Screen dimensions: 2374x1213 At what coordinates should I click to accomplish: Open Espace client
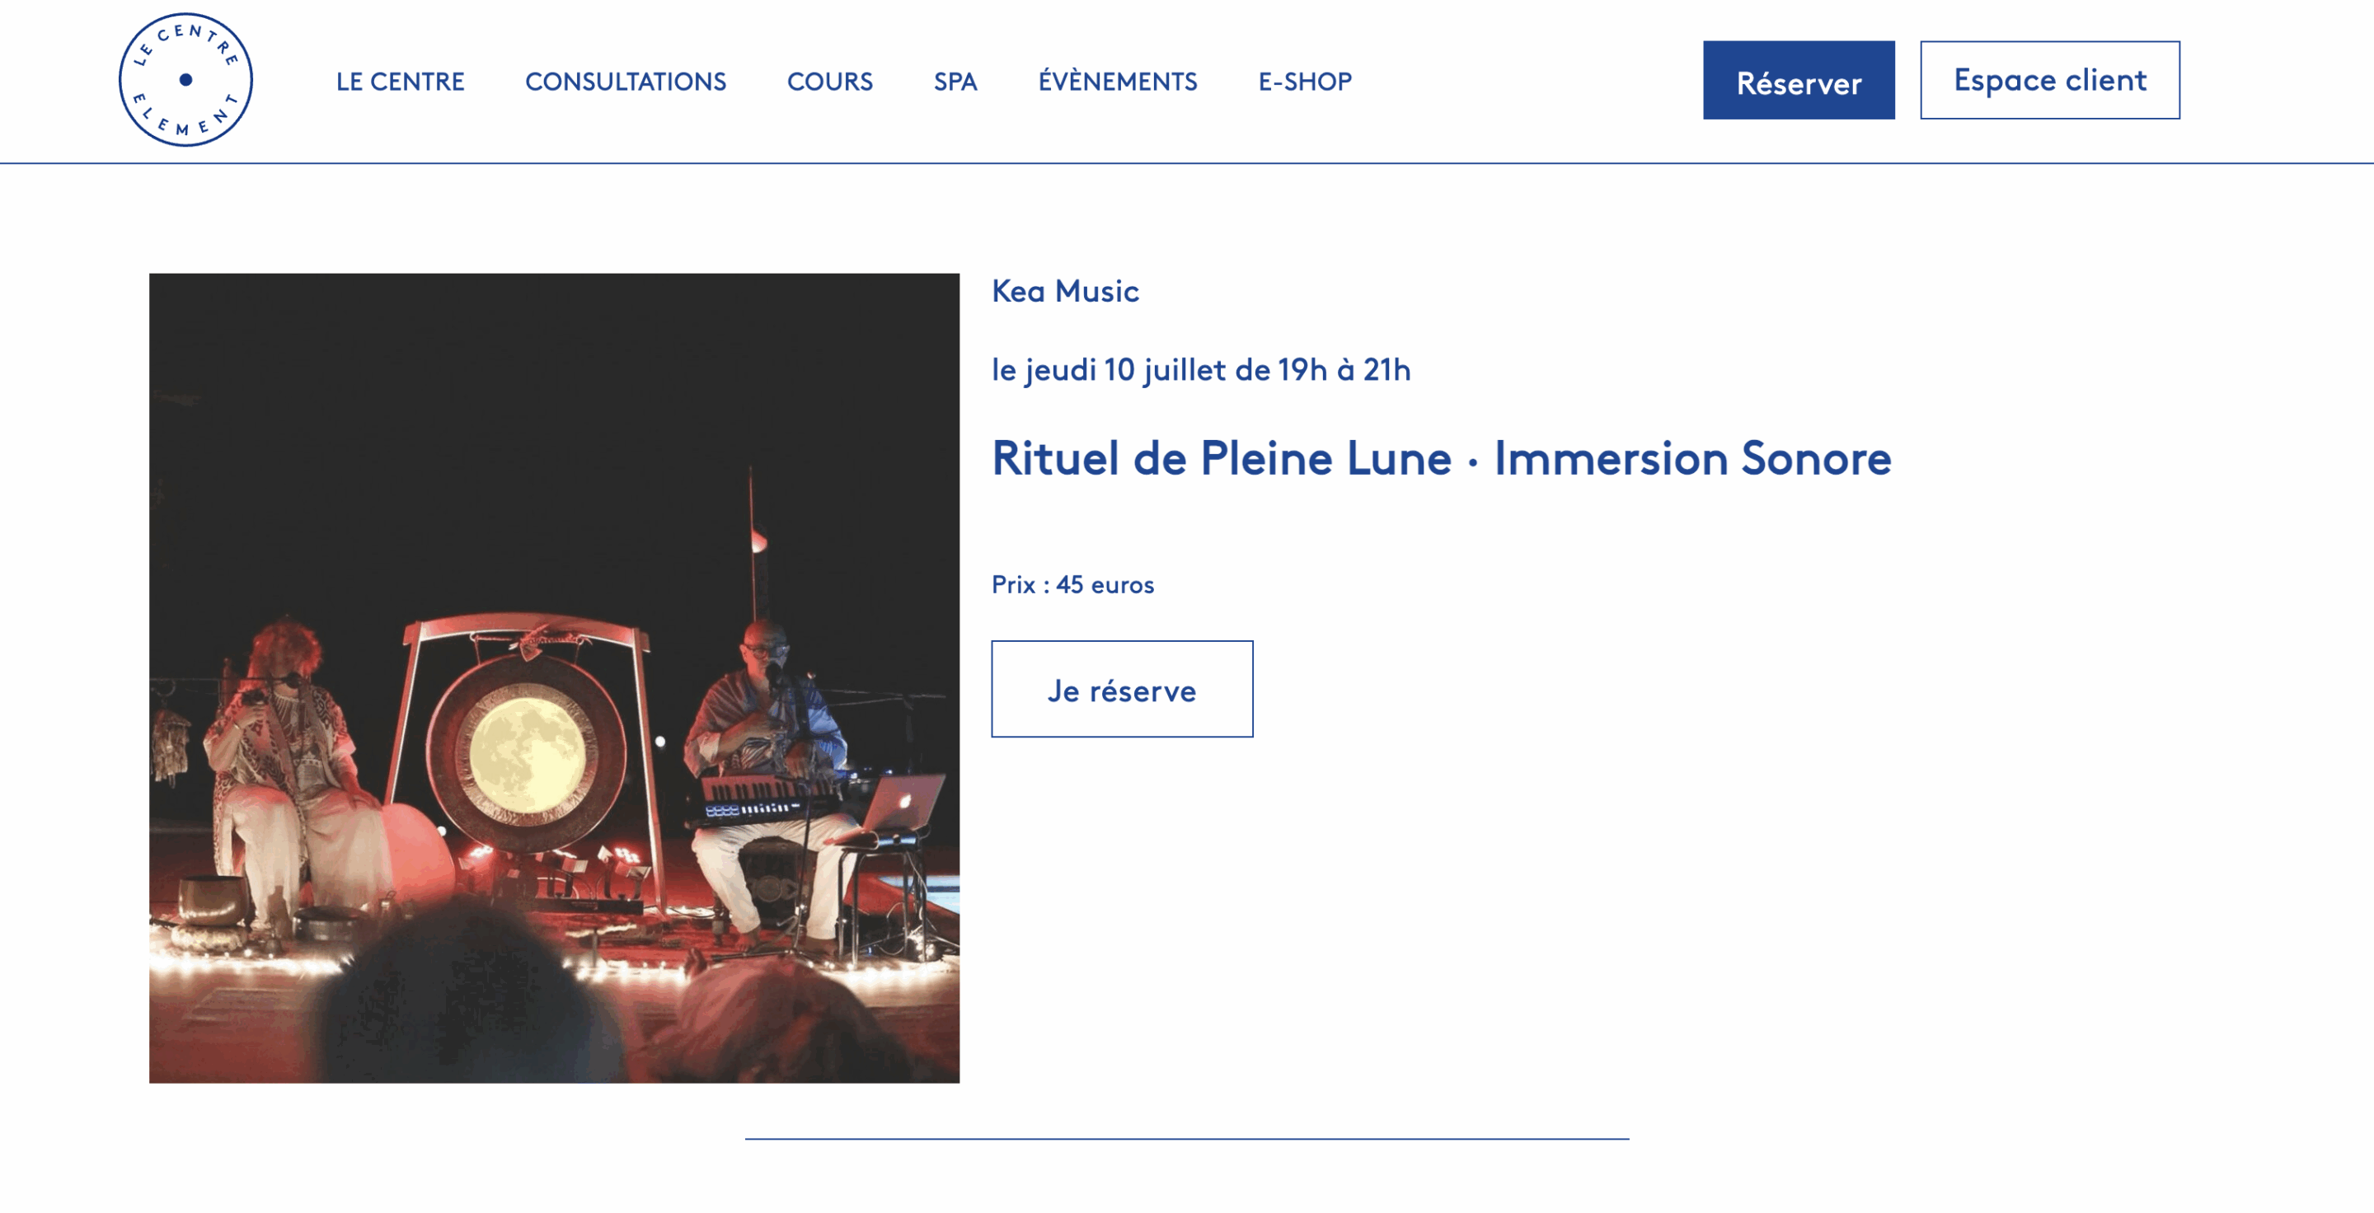(x=2049, y=80)
